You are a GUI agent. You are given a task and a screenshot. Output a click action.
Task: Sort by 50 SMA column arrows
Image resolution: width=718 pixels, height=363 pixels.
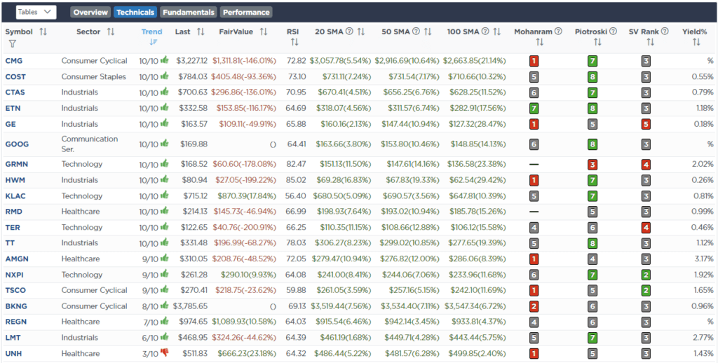(x=428, y=32)
